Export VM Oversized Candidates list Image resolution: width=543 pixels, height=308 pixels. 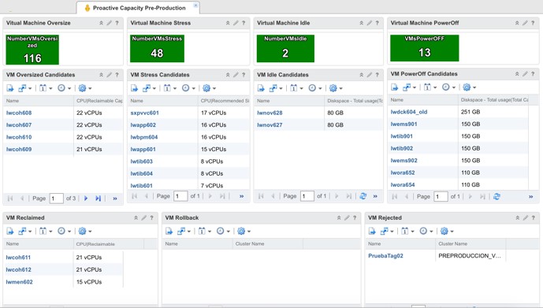[10, 88]
